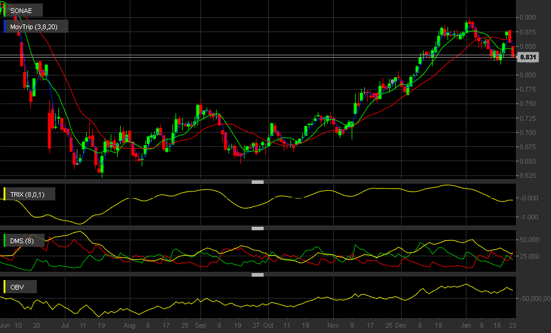Click the 50.000 level on DMS axis
The height and width of the screenshot is (333, 551).
[x=529, y=240]
